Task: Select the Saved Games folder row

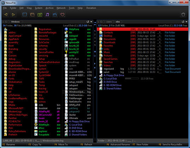Action: click(143, 59)
